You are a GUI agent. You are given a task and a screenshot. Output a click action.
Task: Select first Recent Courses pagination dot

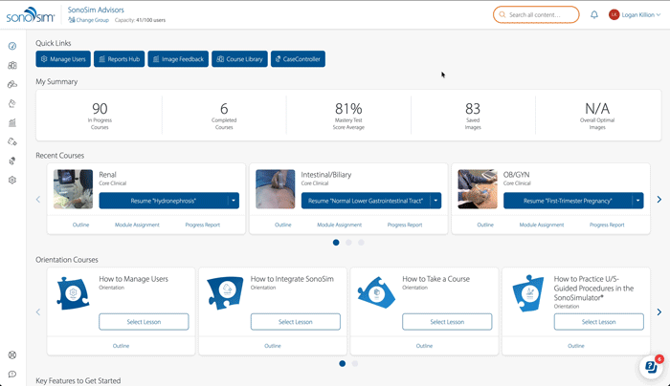click(336, 243)
